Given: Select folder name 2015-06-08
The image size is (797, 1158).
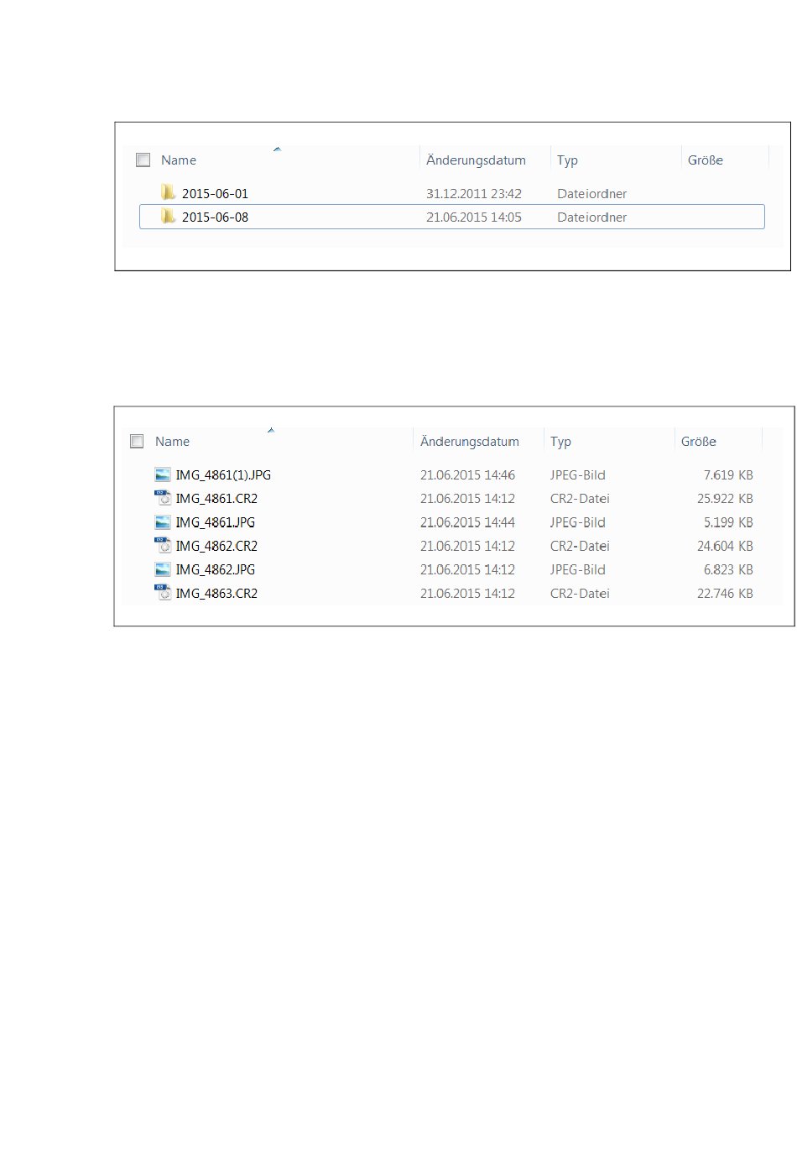Looking at the screenshot, I should [x=215, y=217].
